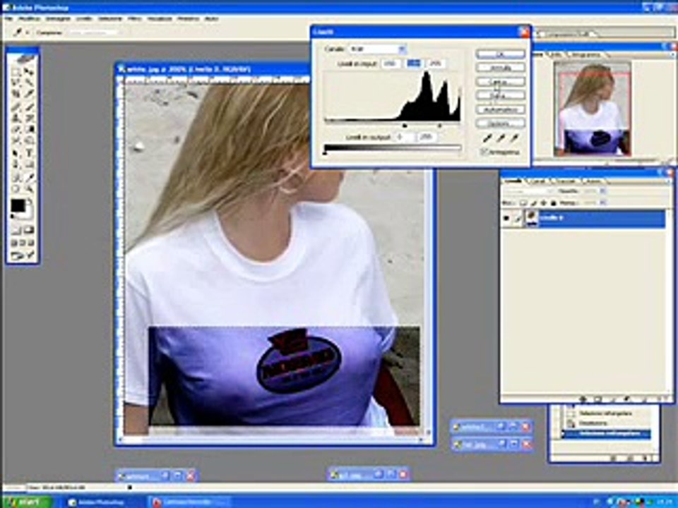Viewport: 678px width, 508px height.
Task: Open the Navigator panel flyout menu arrow
Action: [x=673, y=55]
